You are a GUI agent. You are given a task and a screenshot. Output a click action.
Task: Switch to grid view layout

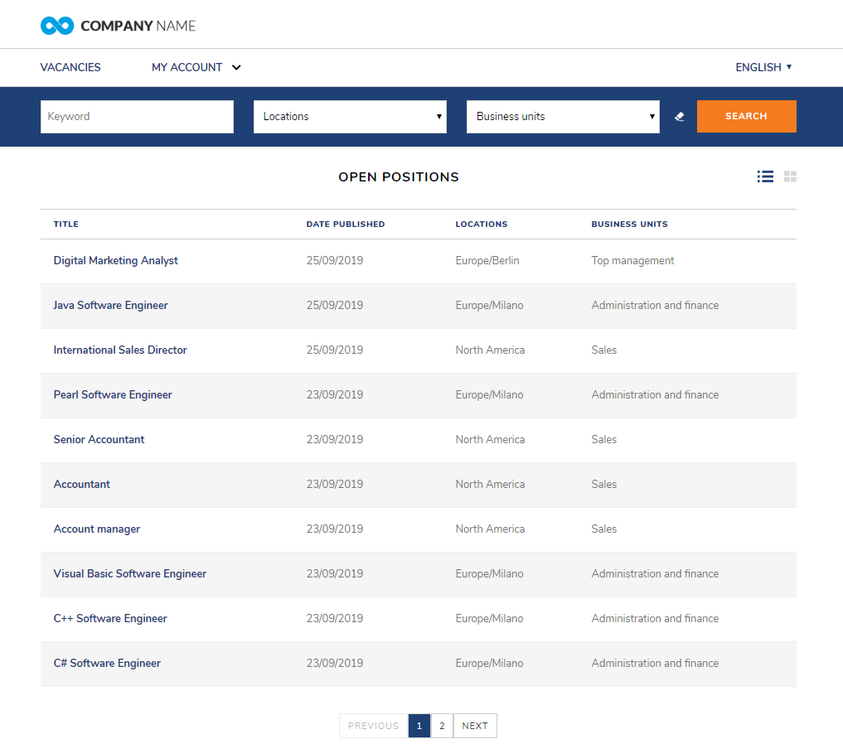coord(790,176)
